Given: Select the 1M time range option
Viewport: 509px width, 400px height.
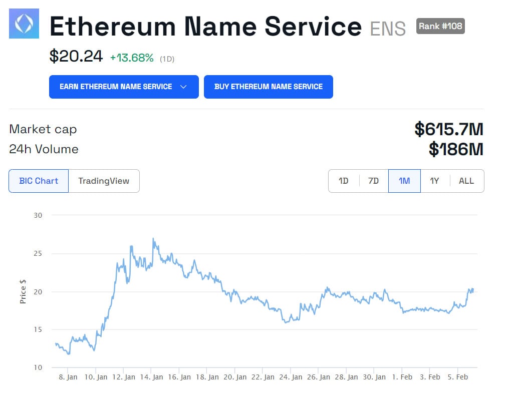Looking at the screenshot, I should (404, 181).
